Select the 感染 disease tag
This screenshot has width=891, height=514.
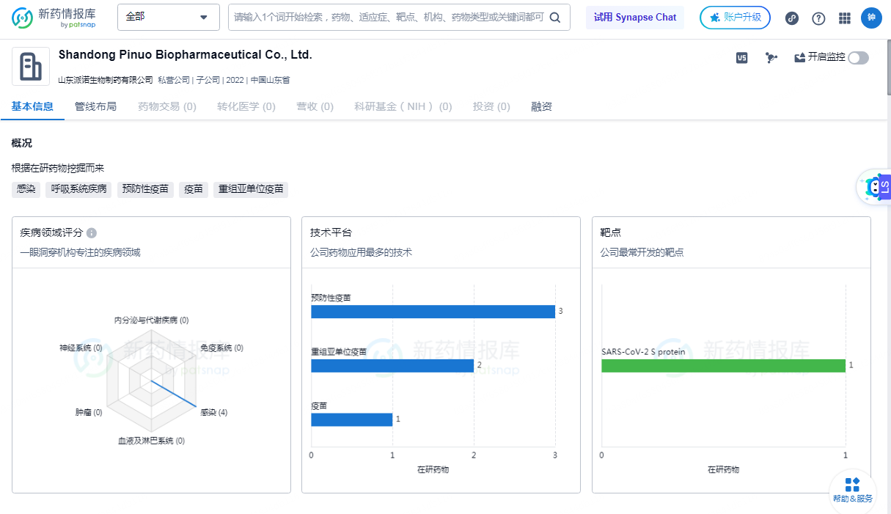pyautogui.click(x=26, y=188)
